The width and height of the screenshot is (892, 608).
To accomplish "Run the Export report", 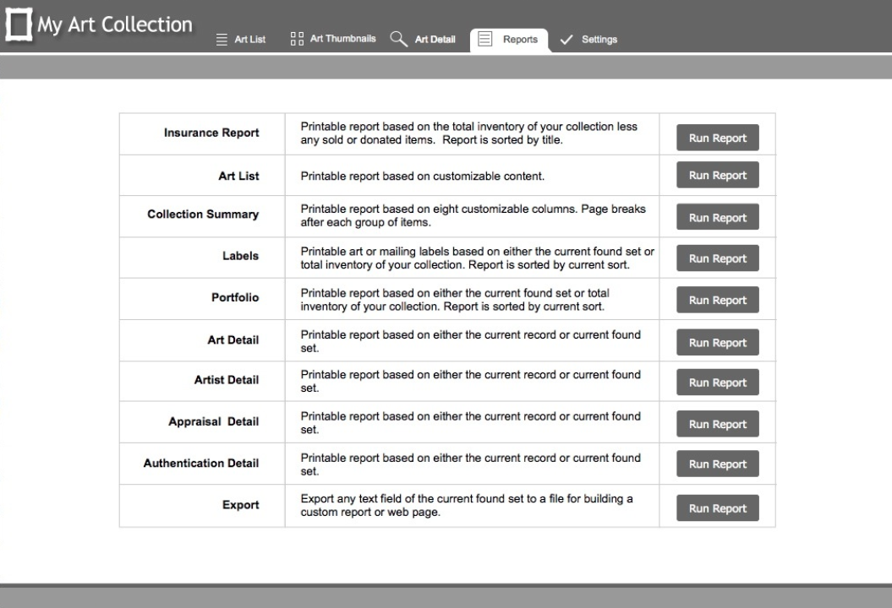I will tap(717, 508).
